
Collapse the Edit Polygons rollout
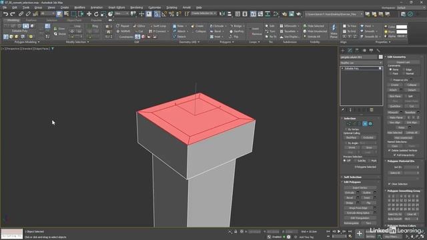[352, 182]
